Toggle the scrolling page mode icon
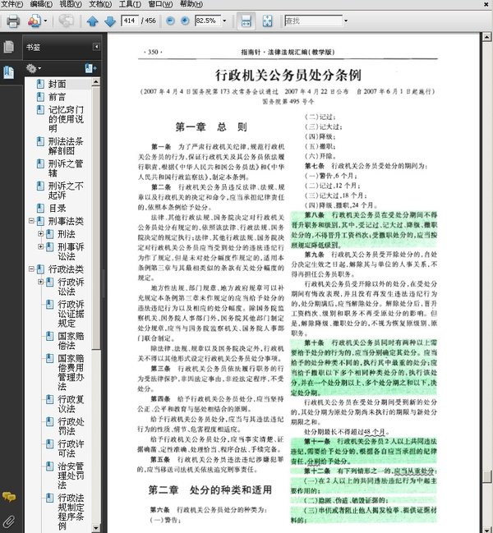Image resolution: width=493 pixels, height=533 pixels. [246, 21]
